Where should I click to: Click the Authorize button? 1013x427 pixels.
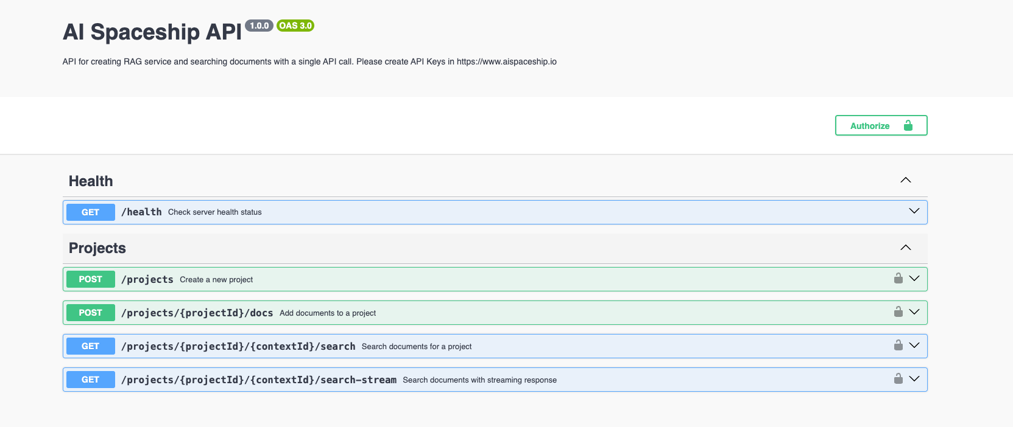881,125
